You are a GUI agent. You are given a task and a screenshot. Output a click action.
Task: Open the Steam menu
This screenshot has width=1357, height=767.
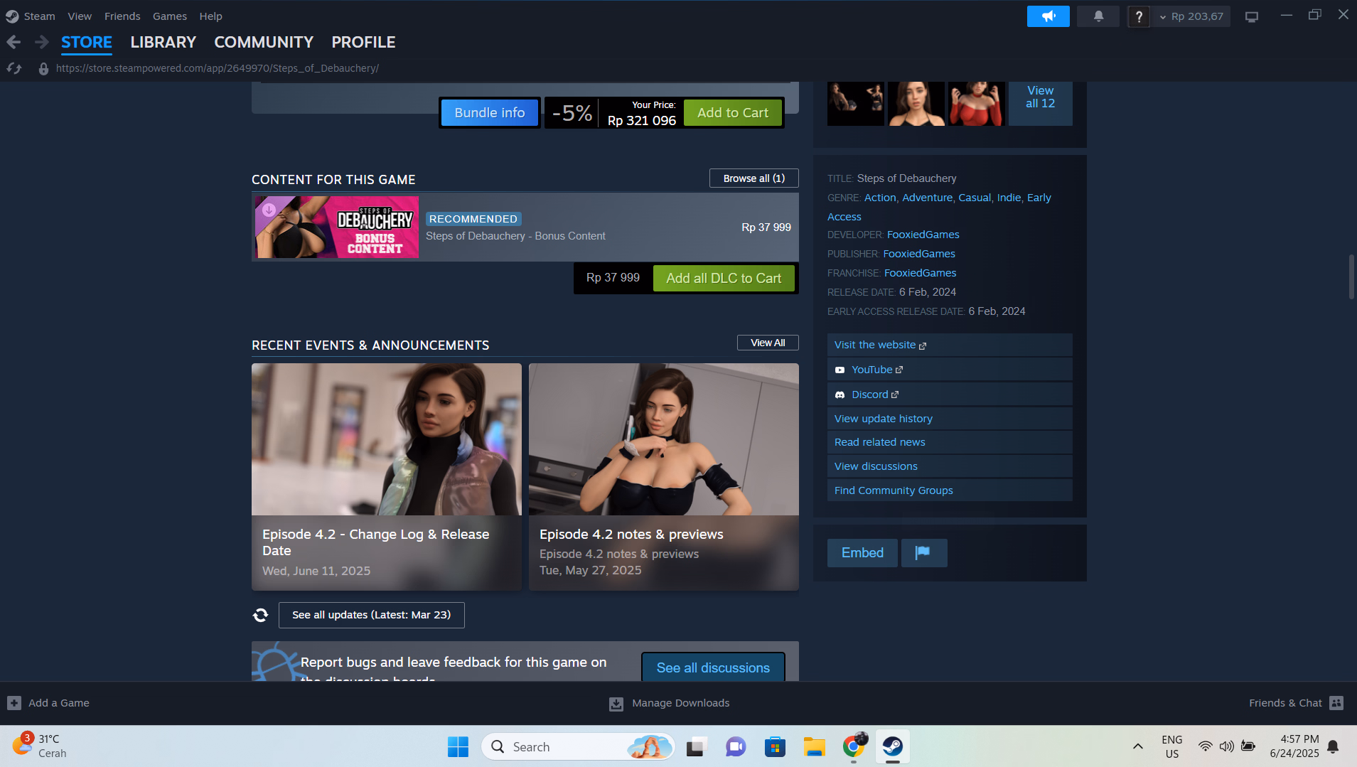39,16
